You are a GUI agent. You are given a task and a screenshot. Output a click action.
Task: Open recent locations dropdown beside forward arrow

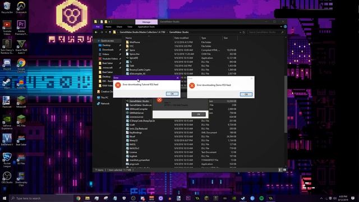coord(106,33)
